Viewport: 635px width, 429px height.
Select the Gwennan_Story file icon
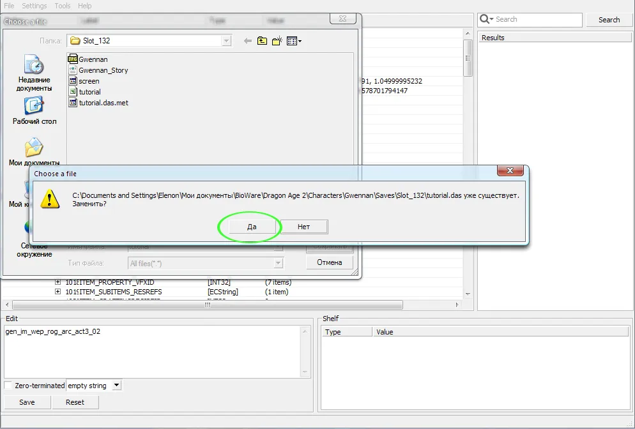click(x=73, y=70)
